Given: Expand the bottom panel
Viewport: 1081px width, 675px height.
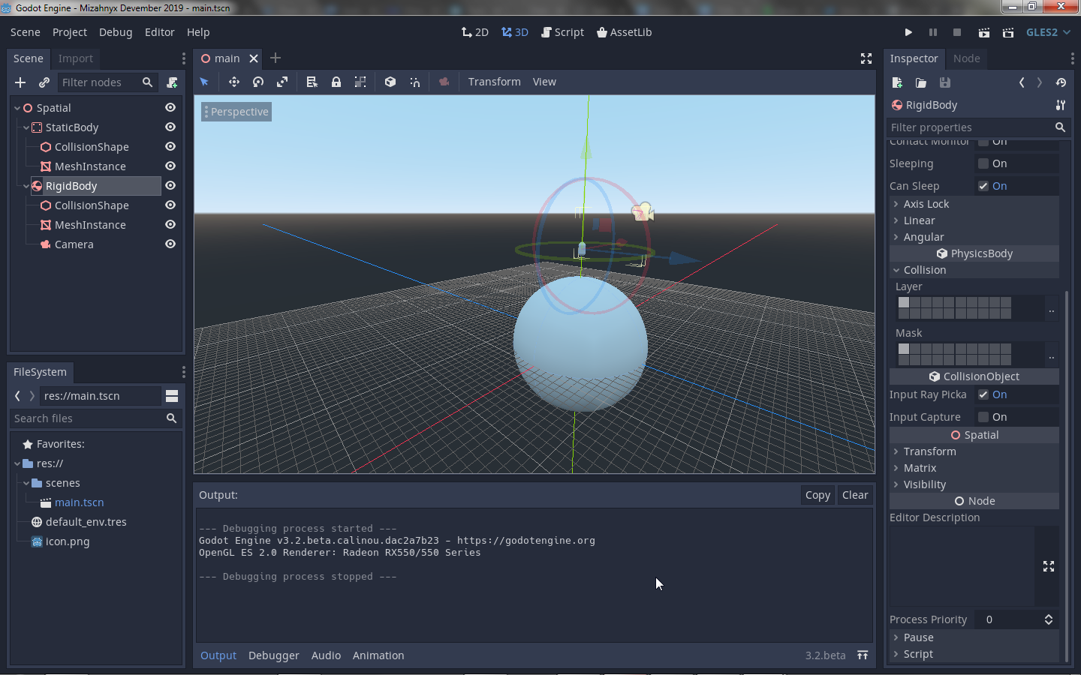Looking at the screenshot, I should point(863,655).
